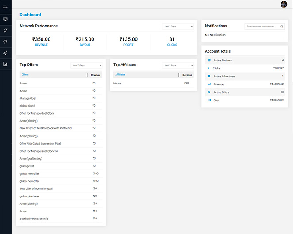
Task: Click the ₹90 House affiliate revenue
Action: point(186,83)
